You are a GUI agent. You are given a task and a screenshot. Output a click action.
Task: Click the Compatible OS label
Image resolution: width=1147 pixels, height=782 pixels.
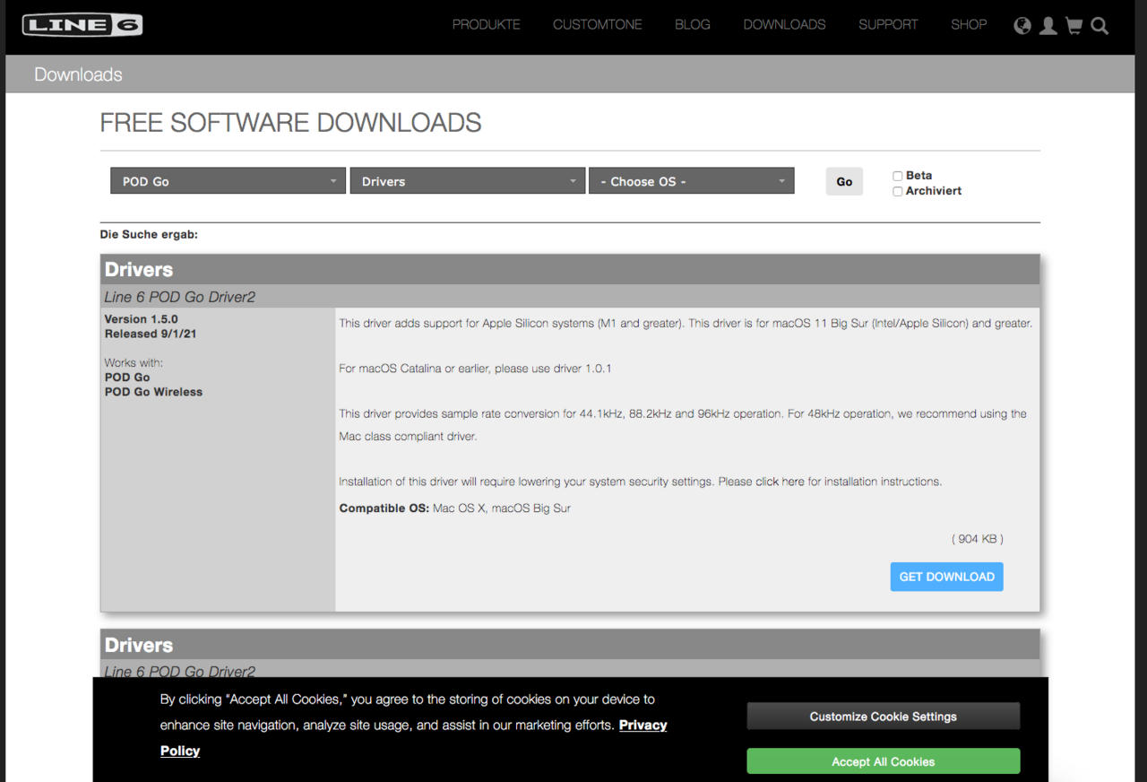click(384, 508)
